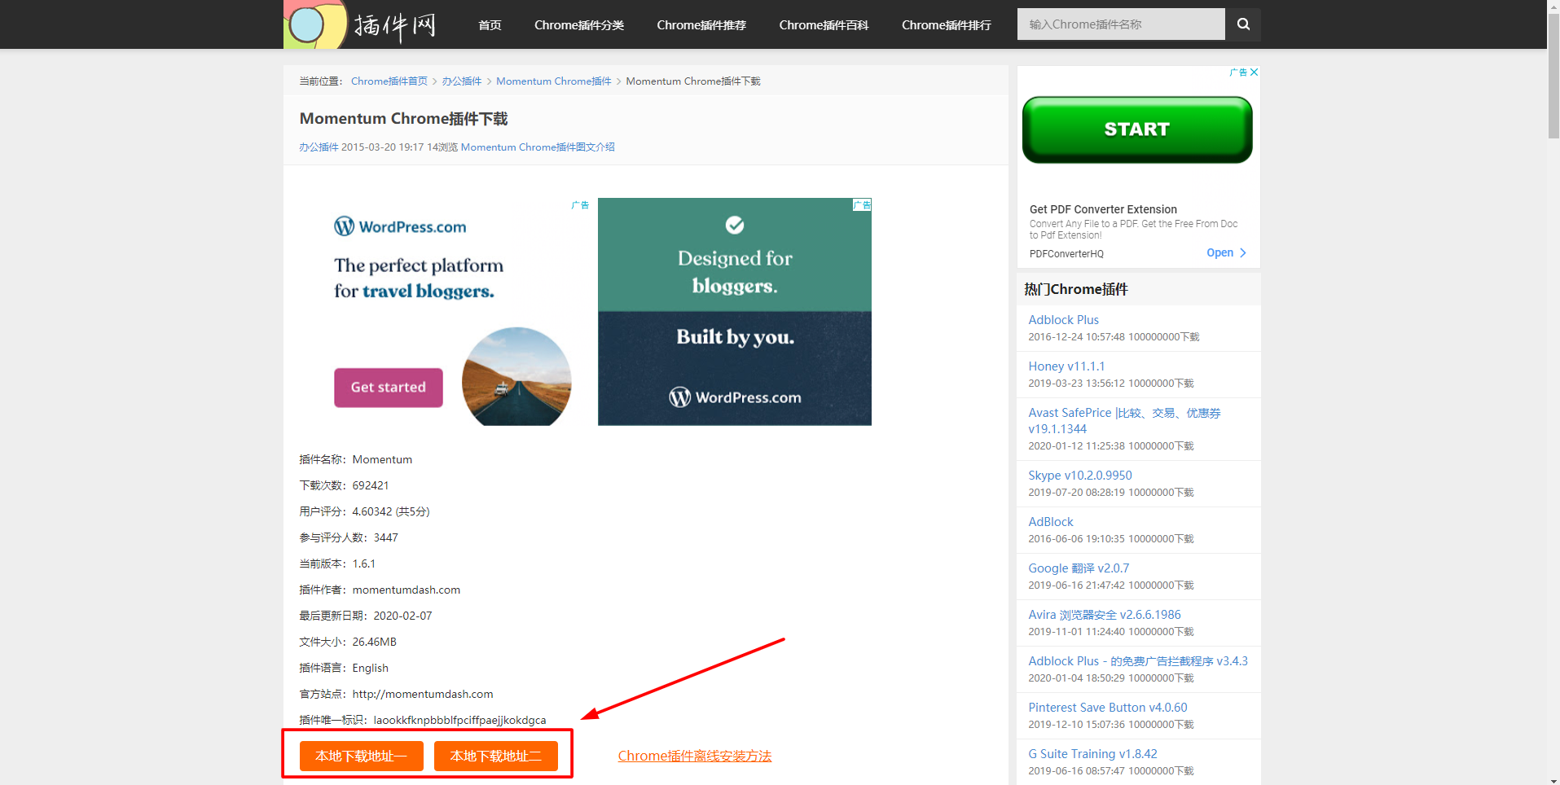Click the plugin ID laookkfknpbbblfpciffpaejjkokdgca text

tap(460, 720)
